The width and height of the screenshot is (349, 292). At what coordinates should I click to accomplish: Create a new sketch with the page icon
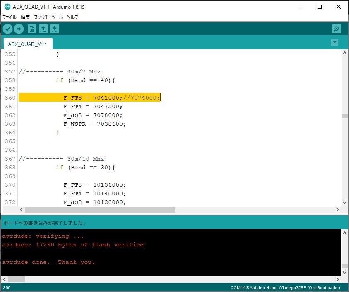(32, 29)
